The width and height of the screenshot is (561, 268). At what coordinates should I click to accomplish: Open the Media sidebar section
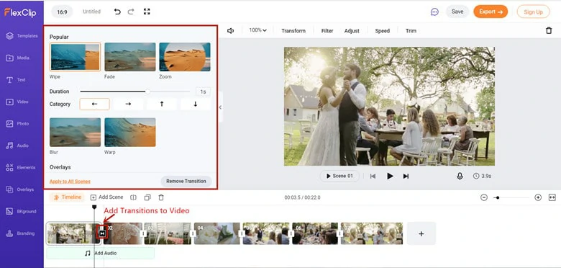pyautogui.click(x=18, y=58)
